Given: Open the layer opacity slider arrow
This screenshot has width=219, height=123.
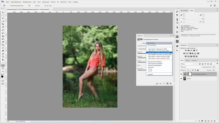Looking at the screenshot, I should (217, 67).
